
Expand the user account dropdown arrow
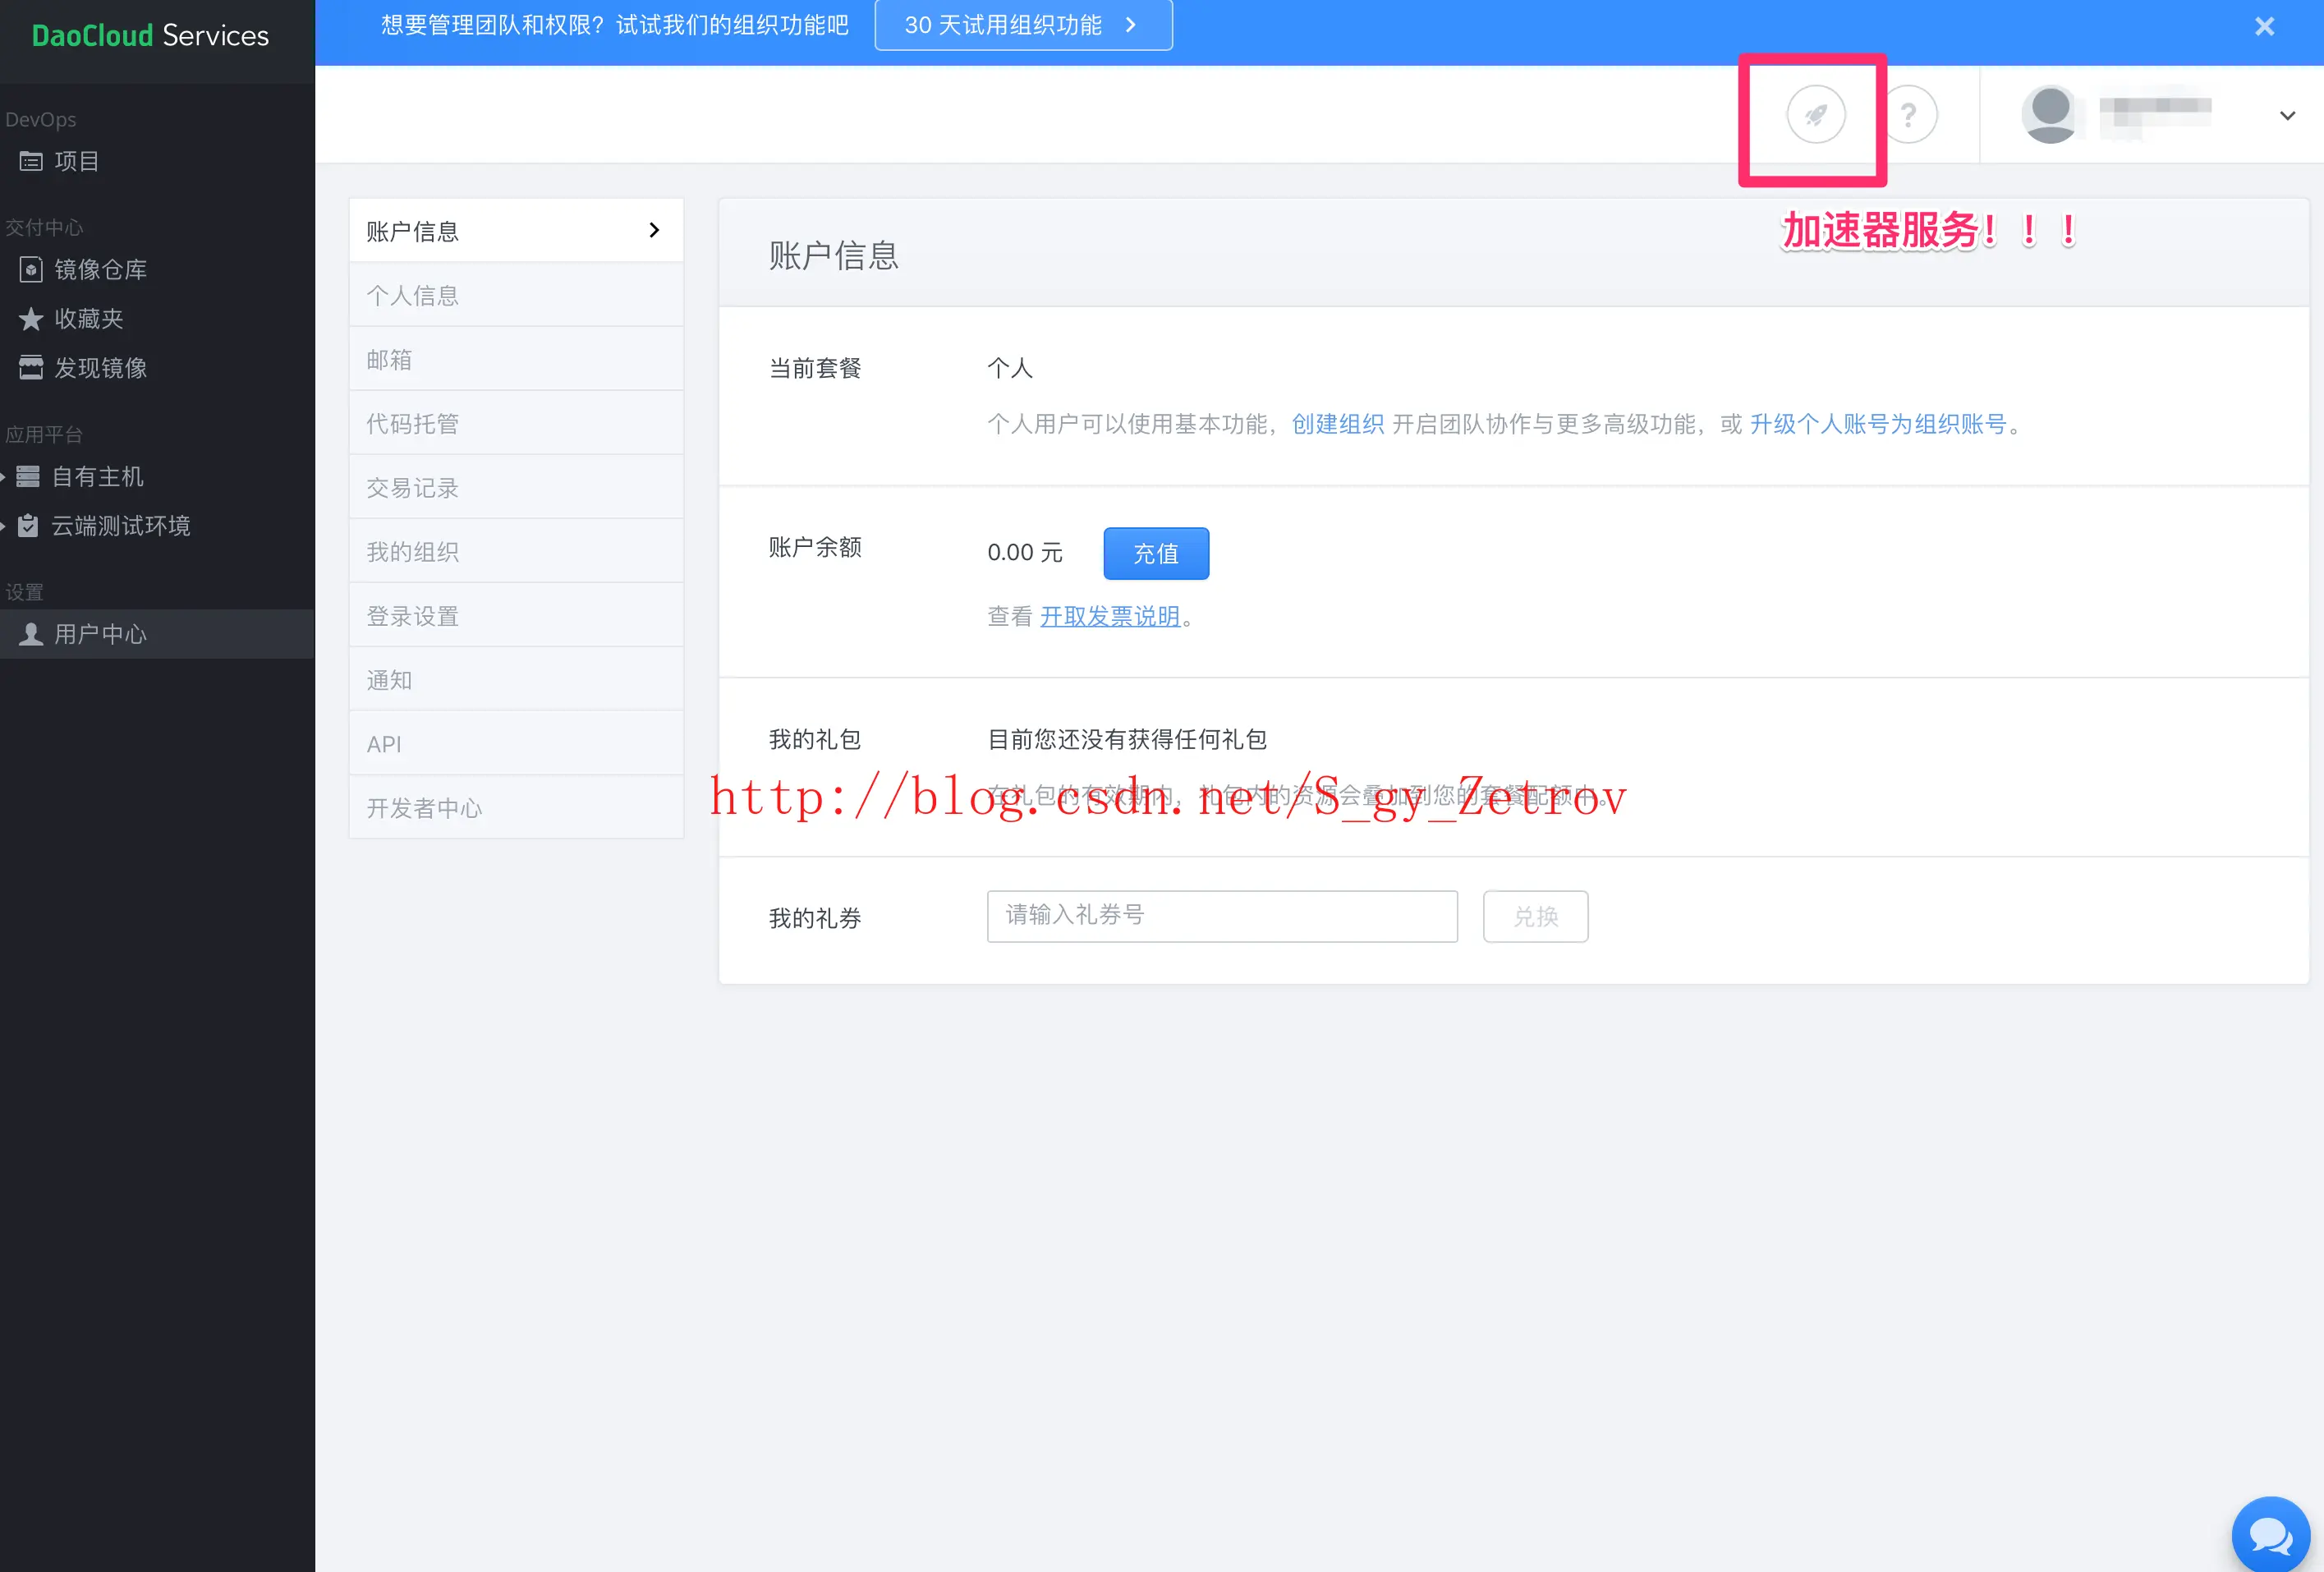2287,115
